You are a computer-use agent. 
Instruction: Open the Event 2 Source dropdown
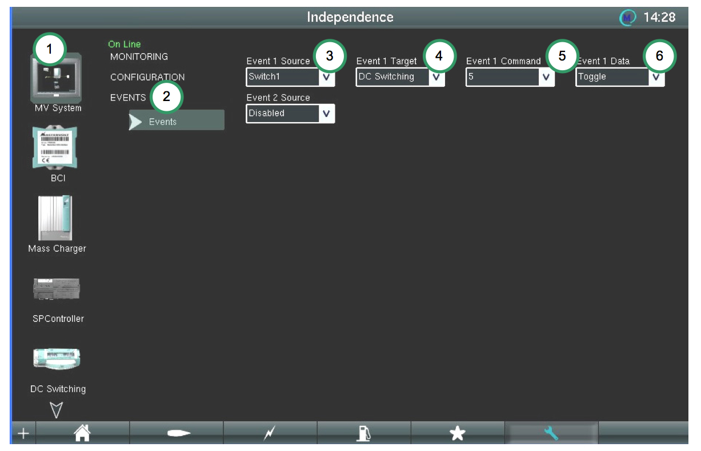pos(290,113)
